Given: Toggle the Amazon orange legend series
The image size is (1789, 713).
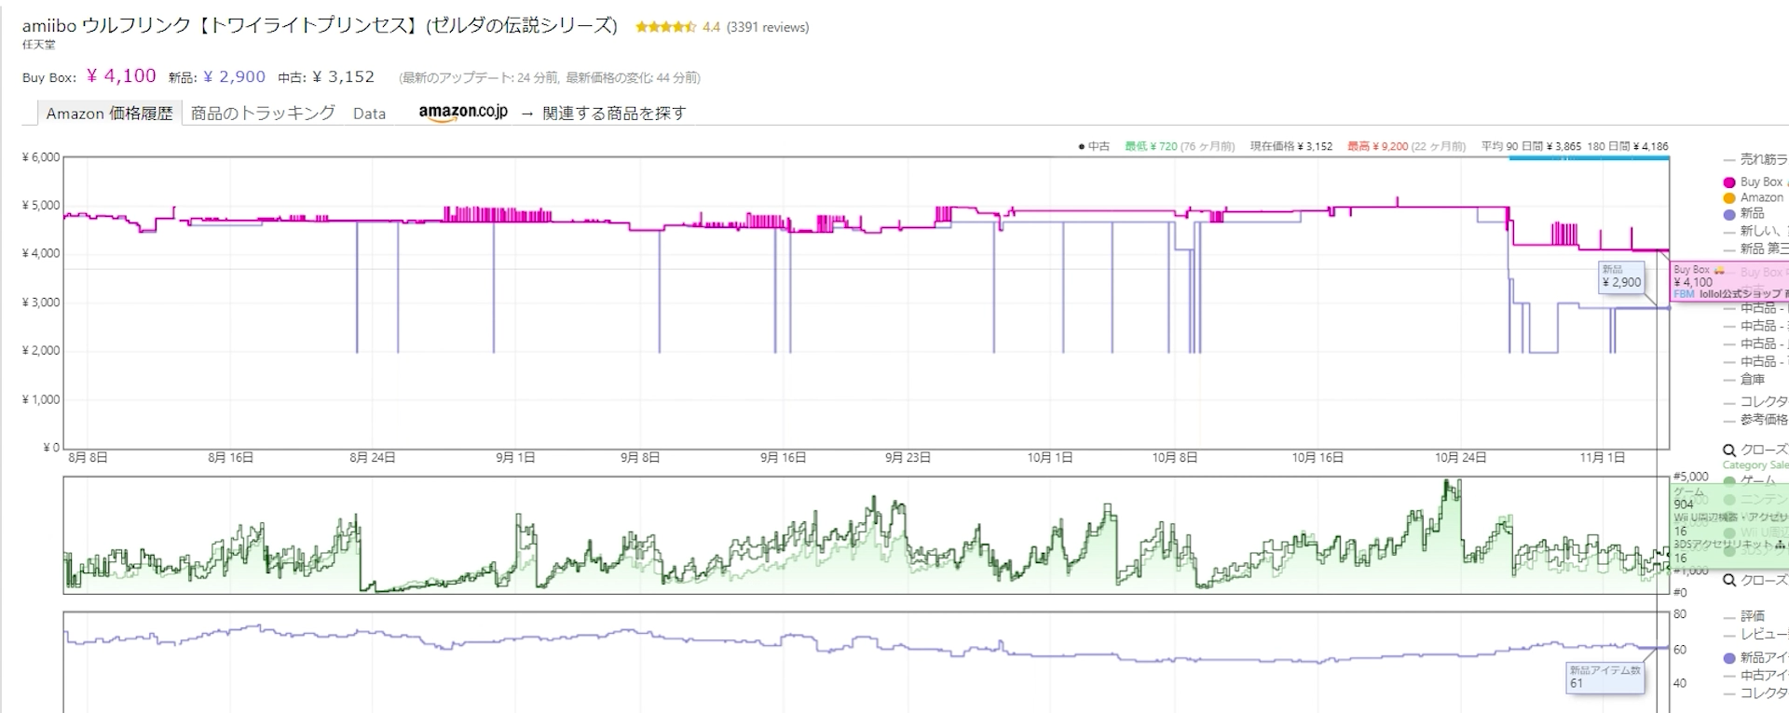Looking at the screenshot, I should click(x=1728, y=198).
